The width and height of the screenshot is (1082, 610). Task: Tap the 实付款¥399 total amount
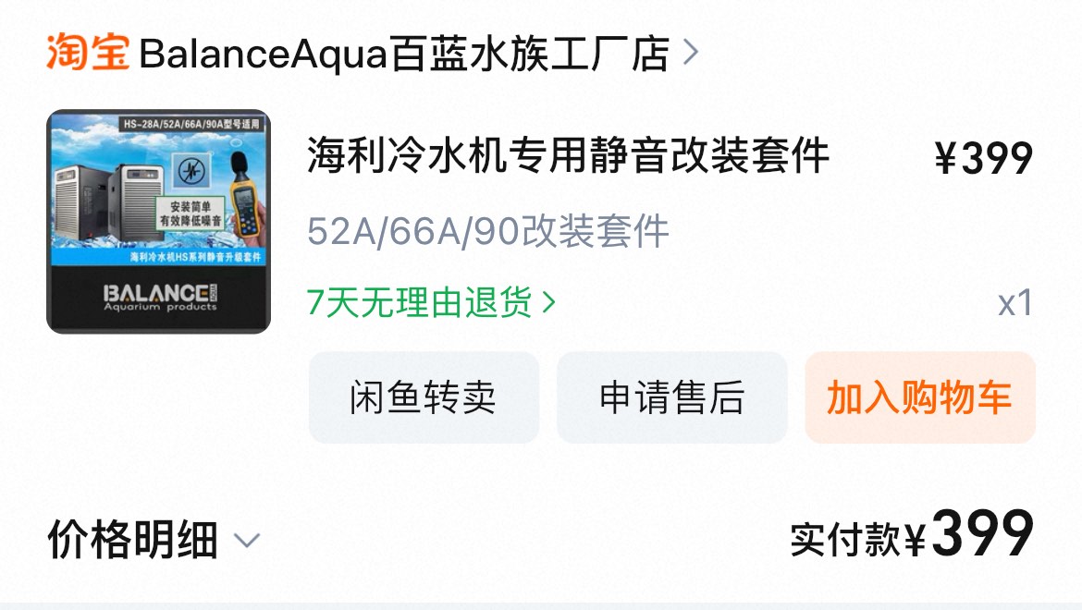coord(912,534)
